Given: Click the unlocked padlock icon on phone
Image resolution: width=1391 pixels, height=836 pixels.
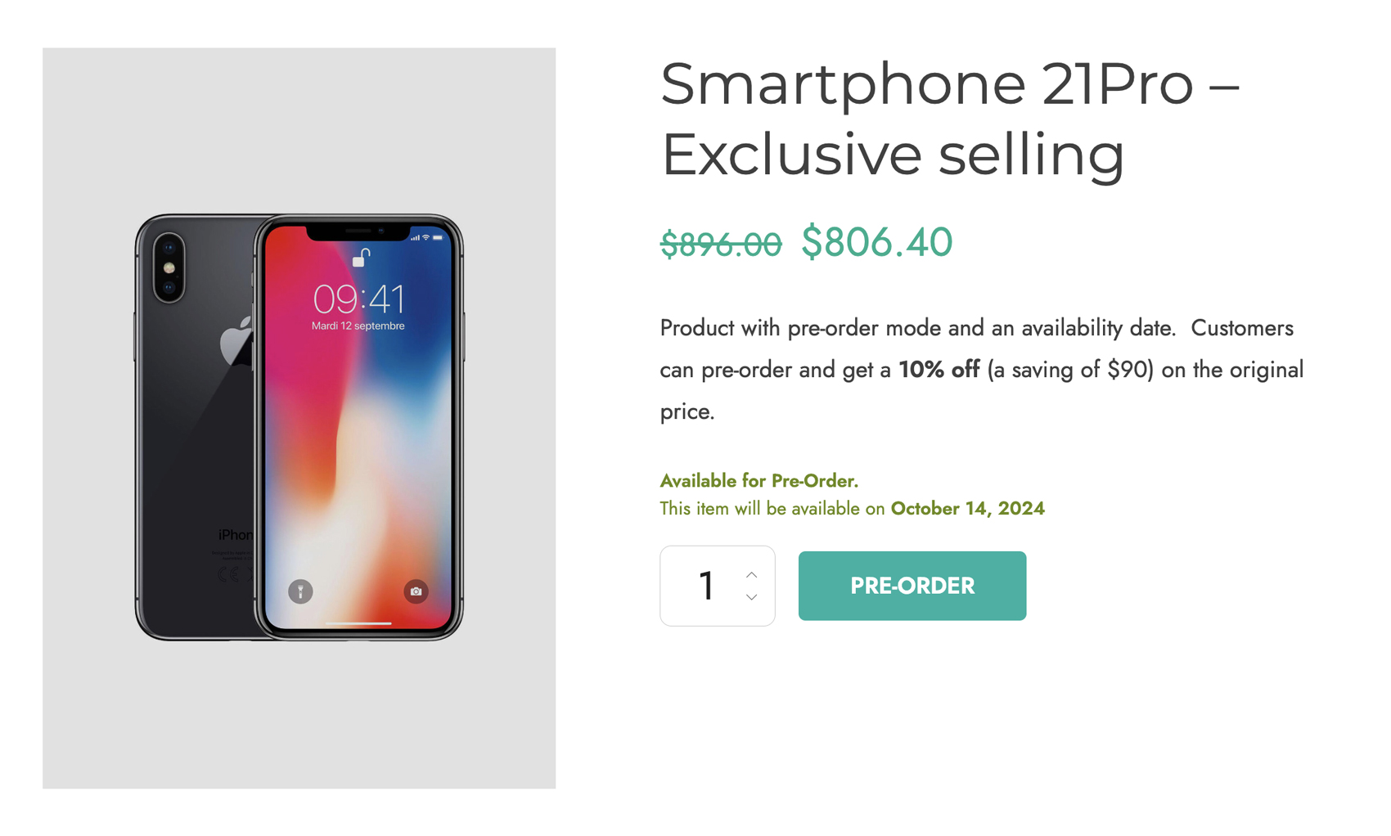Looking at the screenshot, I should click(361, 258).
